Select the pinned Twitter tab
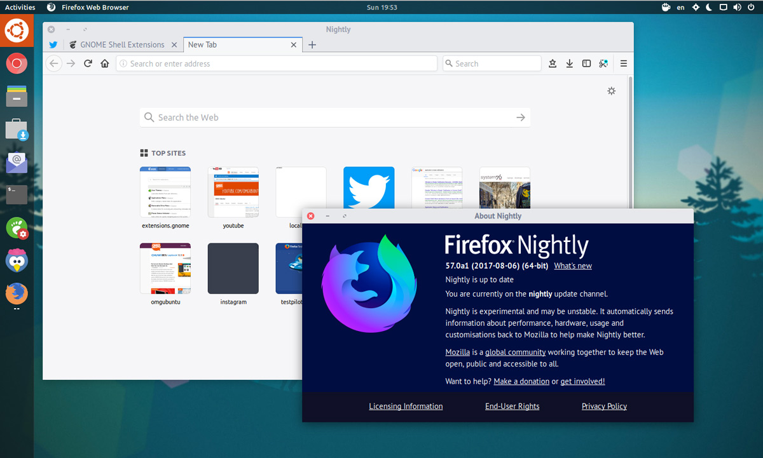 pos(53,44)
